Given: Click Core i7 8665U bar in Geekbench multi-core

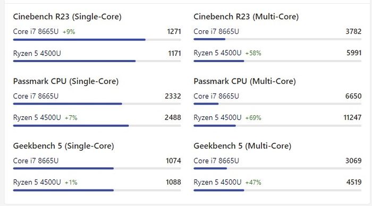Looking at the screenshot, I should 277,168.
